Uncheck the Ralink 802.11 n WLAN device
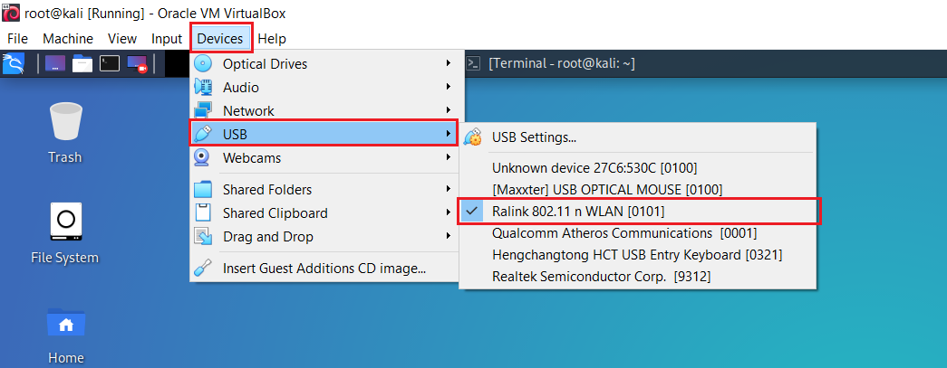Screen dimensions: 947x368 (x=580, y=211)
